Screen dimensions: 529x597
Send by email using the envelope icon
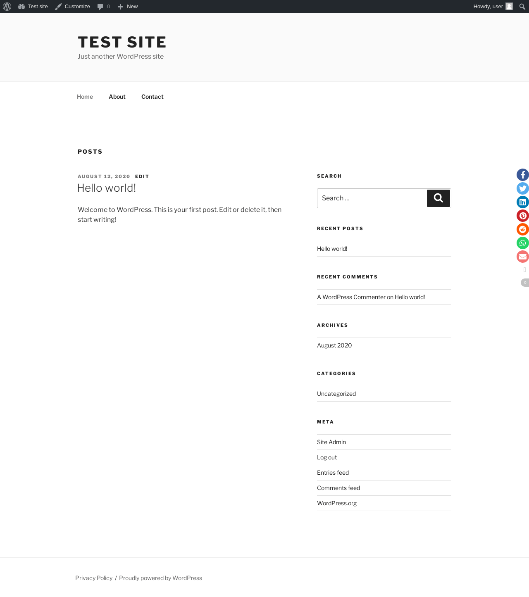click(523, 257)
